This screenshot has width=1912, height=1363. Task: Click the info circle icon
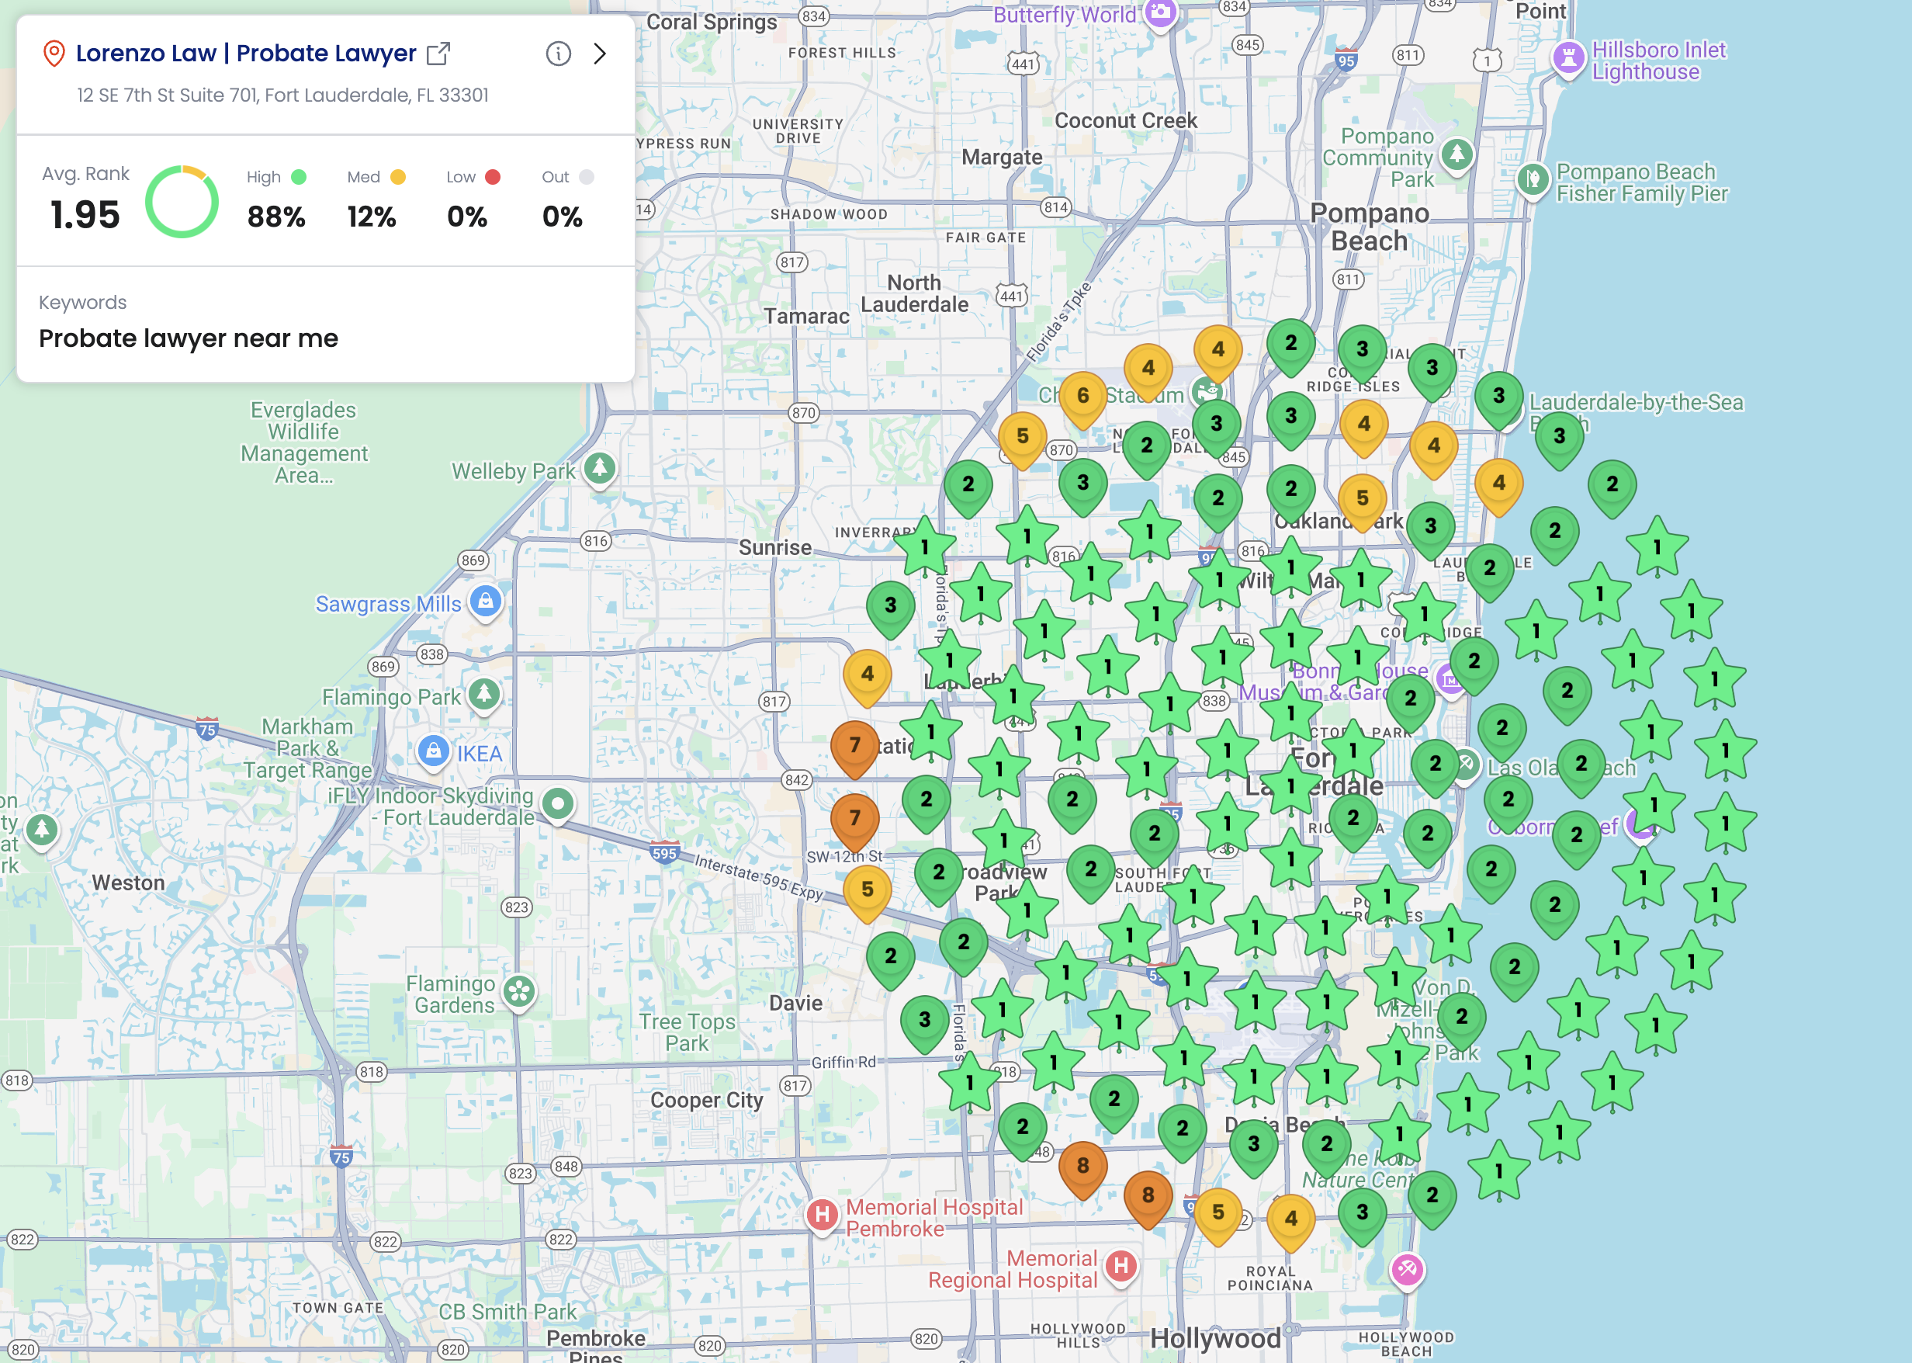tap(559, 54)
